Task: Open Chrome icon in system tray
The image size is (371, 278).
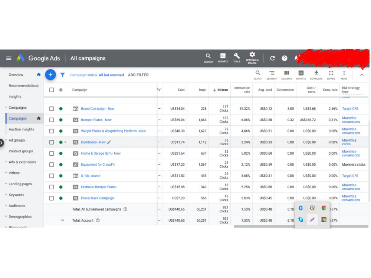Action: coord(324,208)
